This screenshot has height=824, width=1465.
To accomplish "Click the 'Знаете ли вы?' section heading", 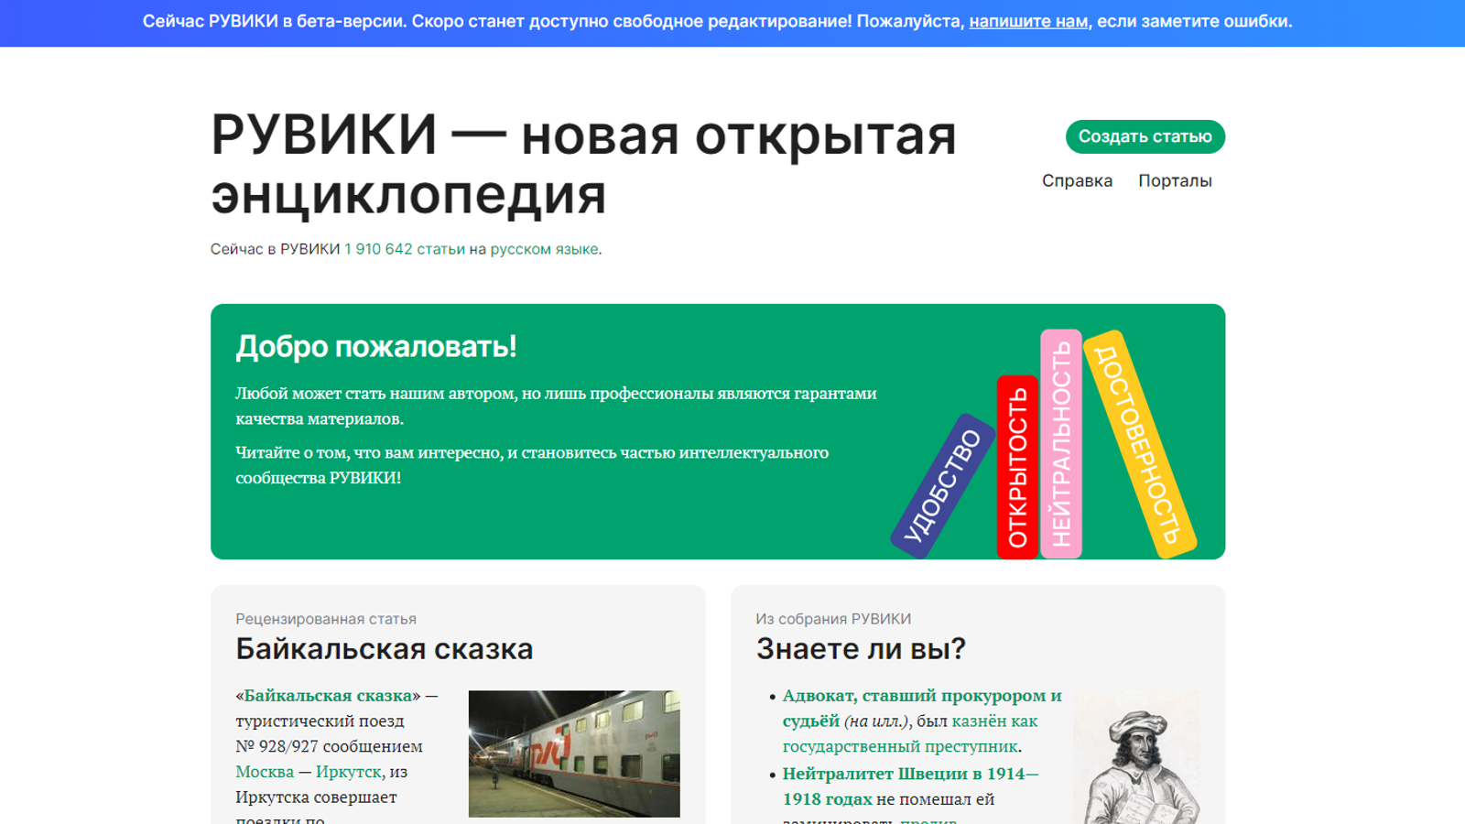I will 861,649.
